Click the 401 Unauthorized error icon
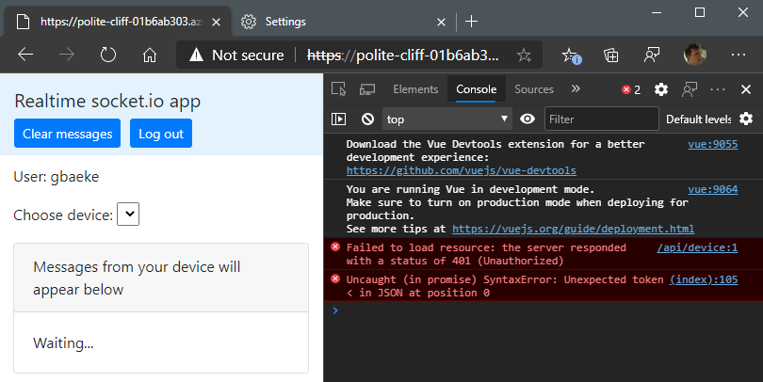This screenshot has height=382, width=763. tap(334, 247)
